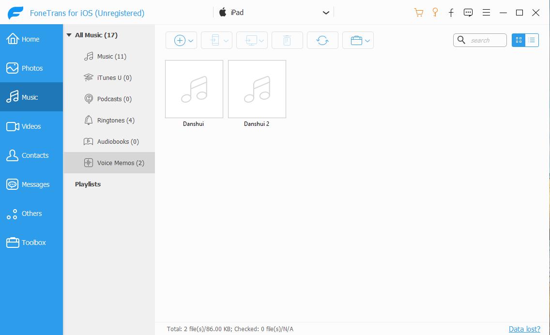
Task: Click the feedback chat icon
Action: click(x=468, y=13)
